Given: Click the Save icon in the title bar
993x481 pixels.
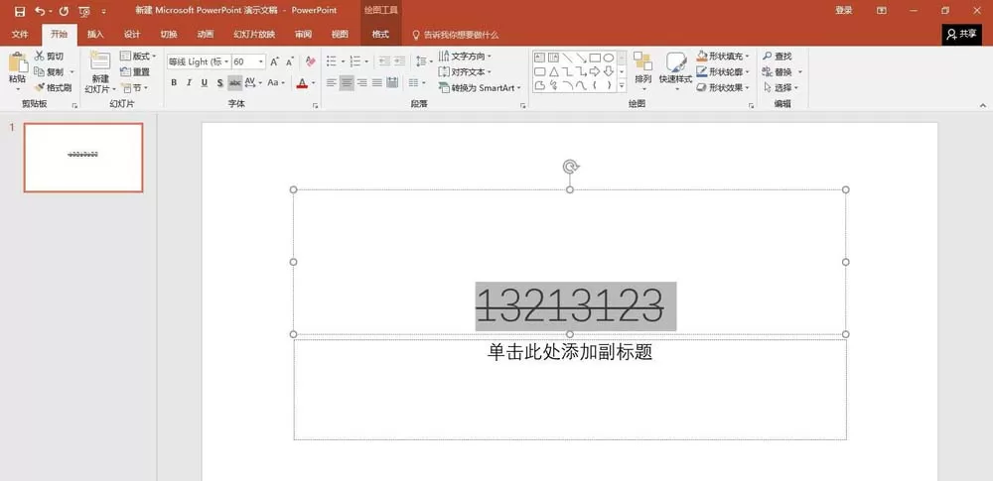Looking at the screenshot, I should pyautogui.click(x=20, y=11).
